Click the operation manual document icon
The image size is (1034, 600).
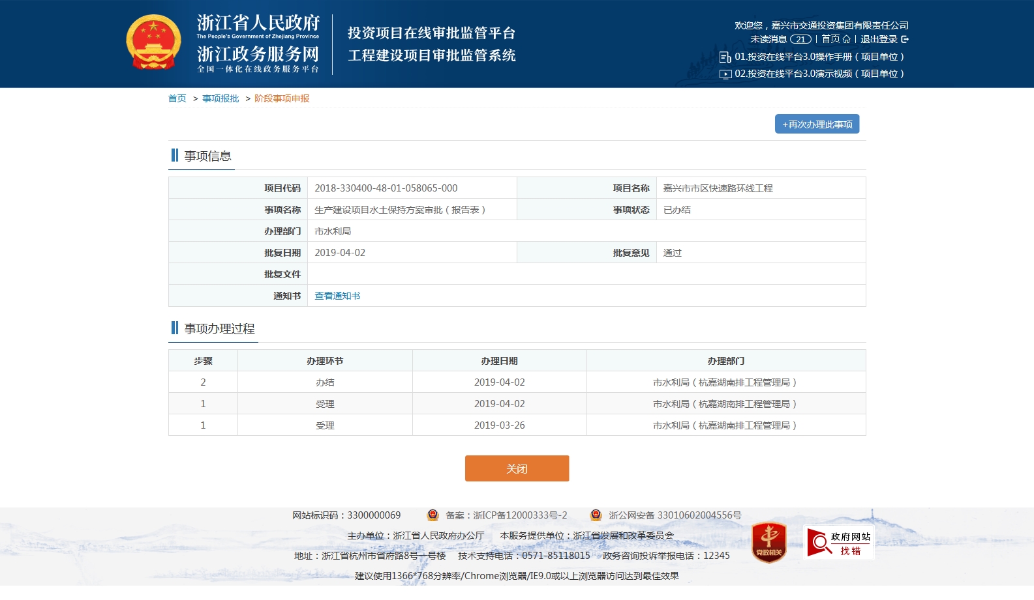pos(725,57)
